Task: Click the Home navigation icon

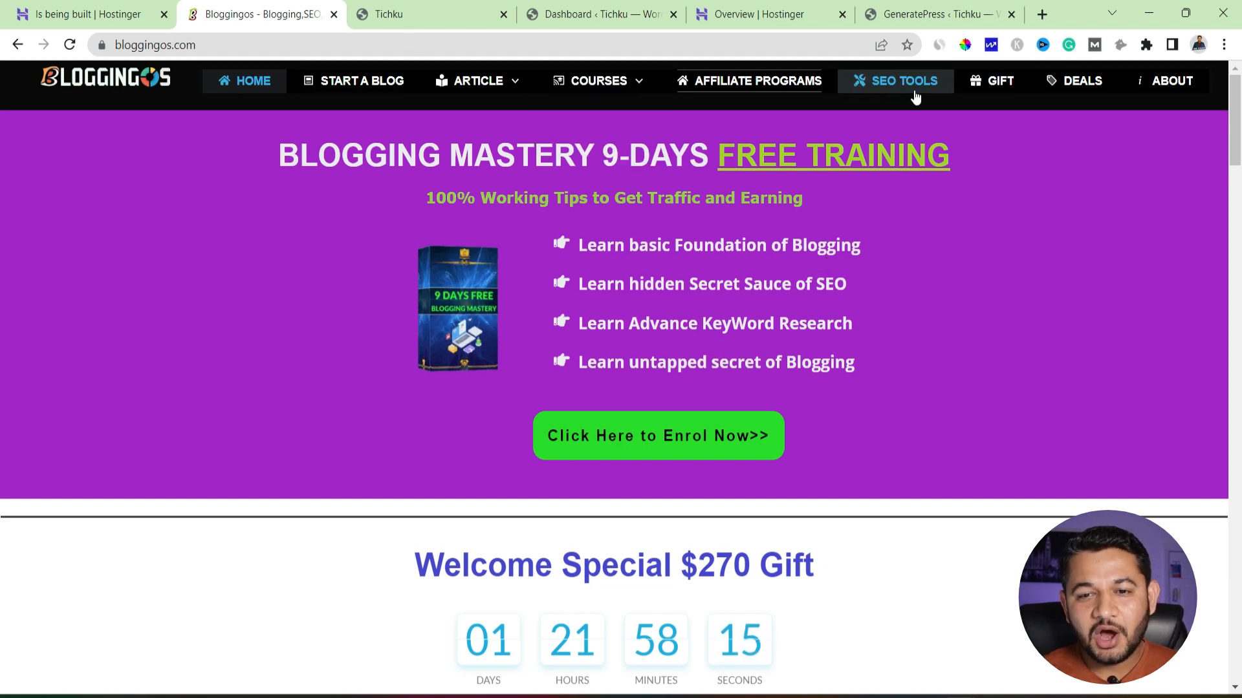Action: click(225, 80)
